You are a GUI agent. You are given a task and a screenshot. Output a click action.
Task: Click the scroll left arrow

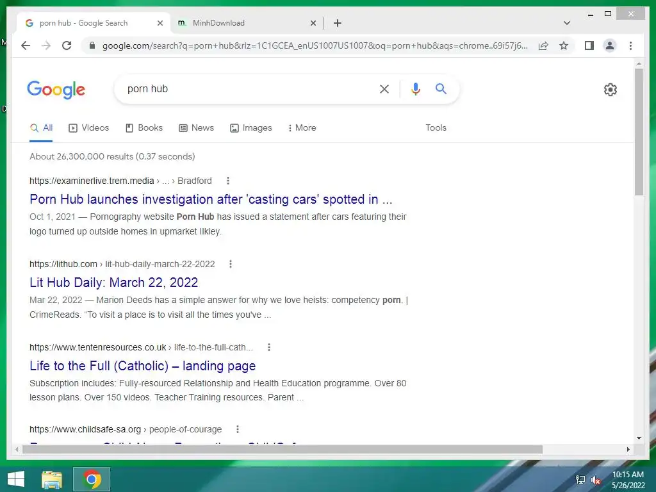[17, 449]
